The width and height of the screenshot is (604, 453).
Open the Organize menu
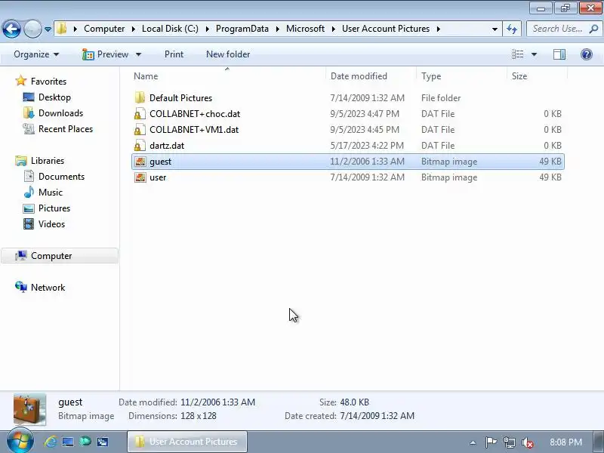36,54
